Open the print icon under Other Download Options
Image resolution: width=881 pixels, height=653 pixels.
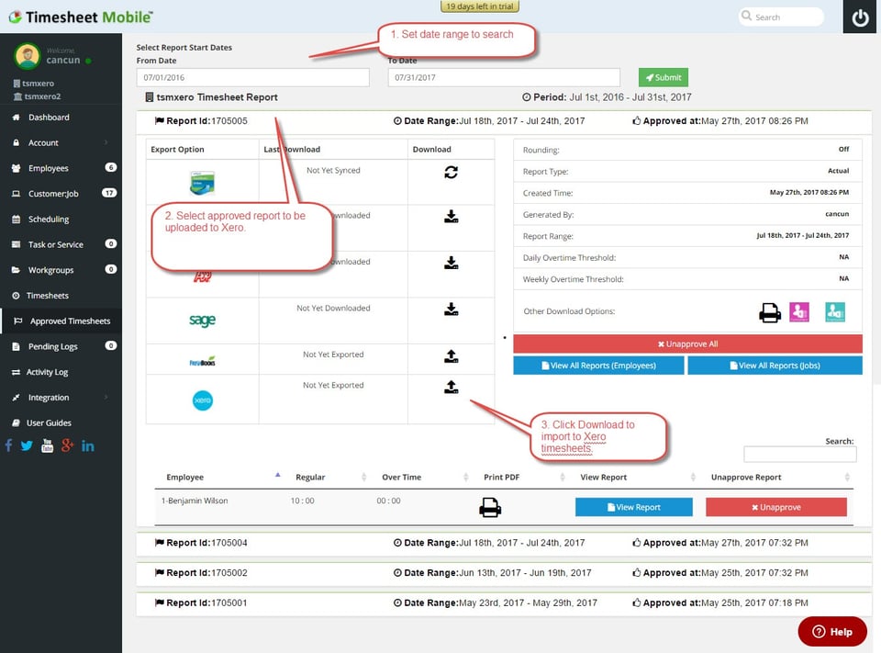point(770,312)
